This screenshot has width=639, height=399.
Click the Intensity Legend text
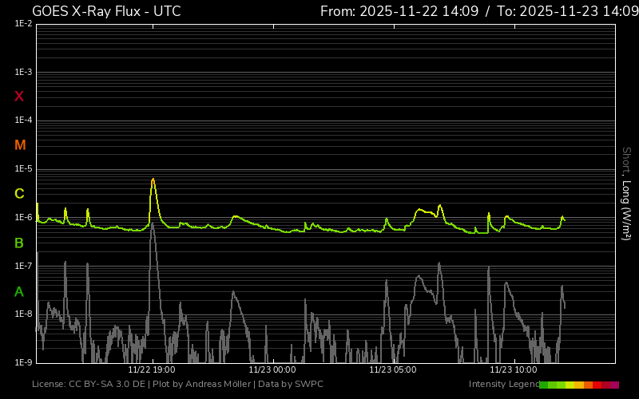click(x=503, y=385)
